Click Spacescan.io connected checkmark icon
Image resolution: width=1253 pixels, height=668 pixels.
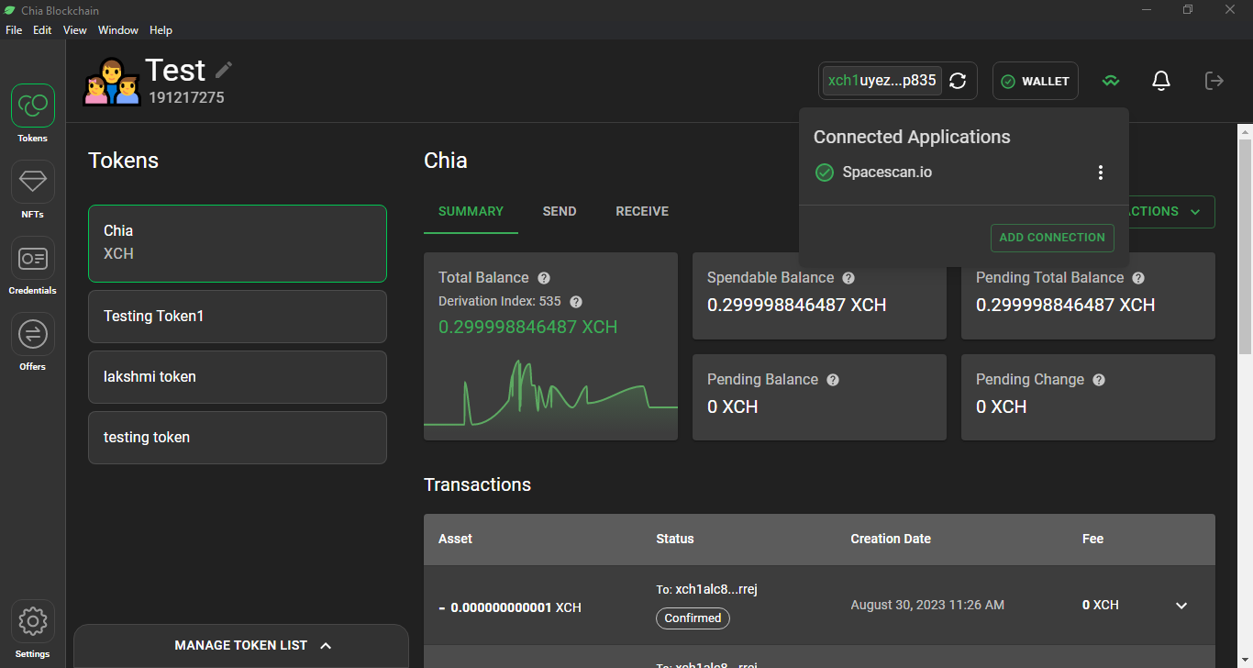pyautogui.click(x=825, y=173)
